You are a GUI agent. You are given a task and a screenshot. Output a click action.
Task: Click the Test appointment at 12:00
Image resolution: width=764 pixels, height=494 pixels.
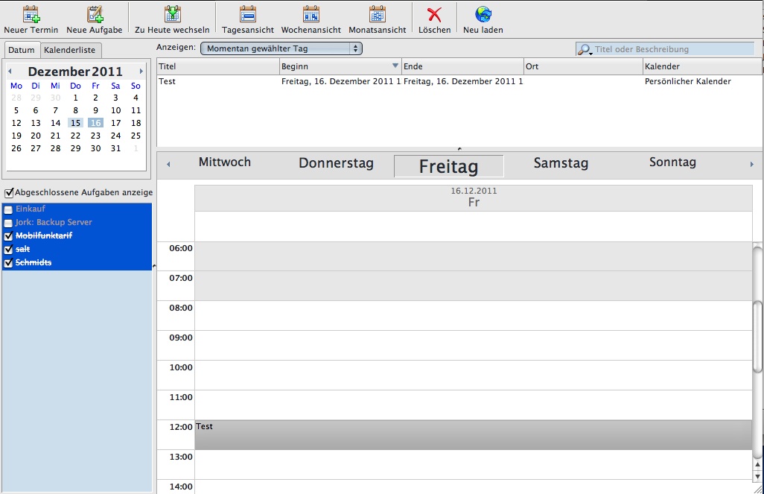point(473,434)
